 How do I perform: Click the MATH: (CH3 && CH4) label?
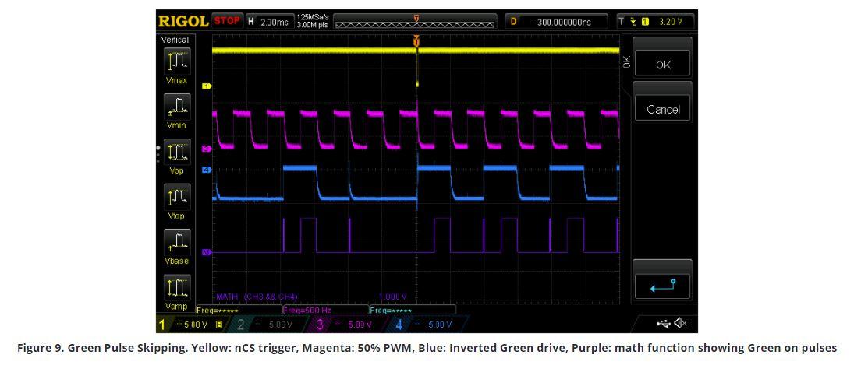click(257, 297)
